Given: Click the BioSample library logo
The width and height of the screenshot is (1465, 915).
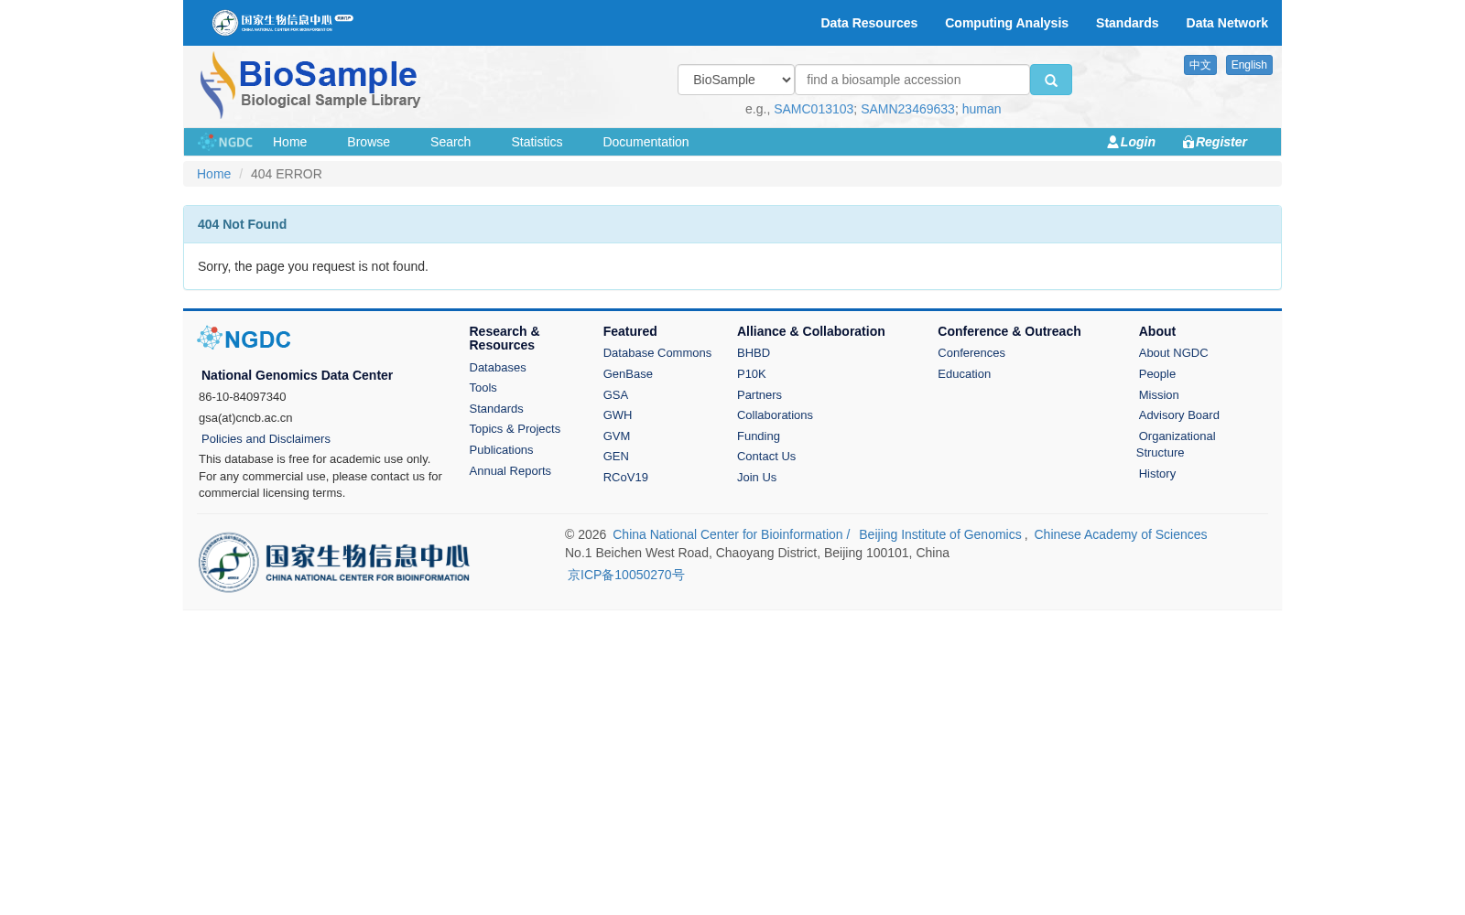Looking at the screenshot, I should (x=309, y=85).
